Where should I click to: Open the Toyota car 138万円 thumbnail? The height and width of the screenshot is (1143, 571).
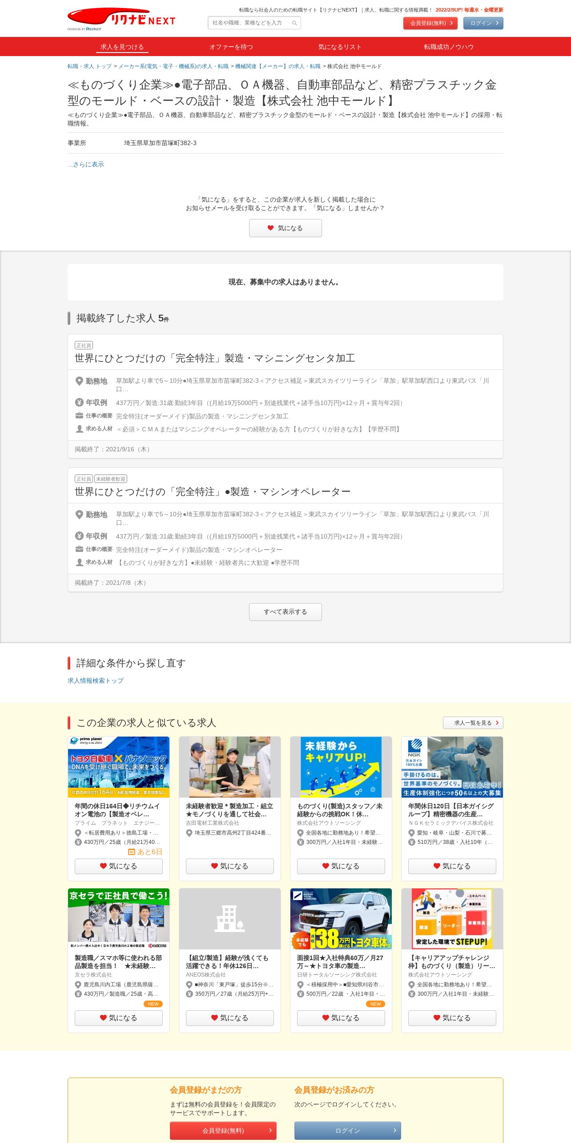click(341, 919)
